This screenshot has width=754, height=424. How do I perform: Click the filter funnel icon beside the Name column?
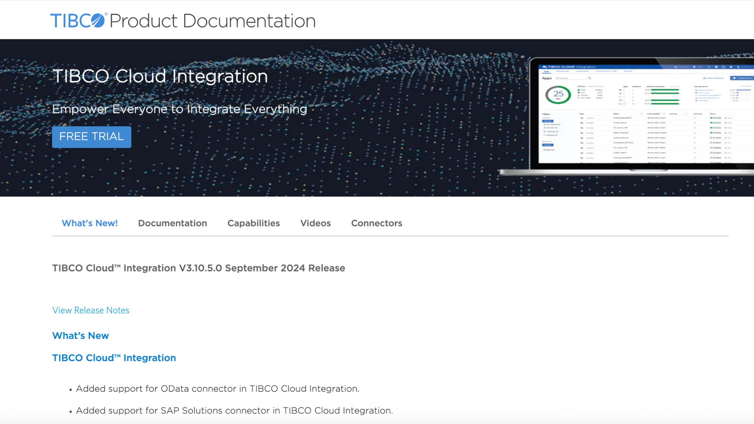pos(642,113)
